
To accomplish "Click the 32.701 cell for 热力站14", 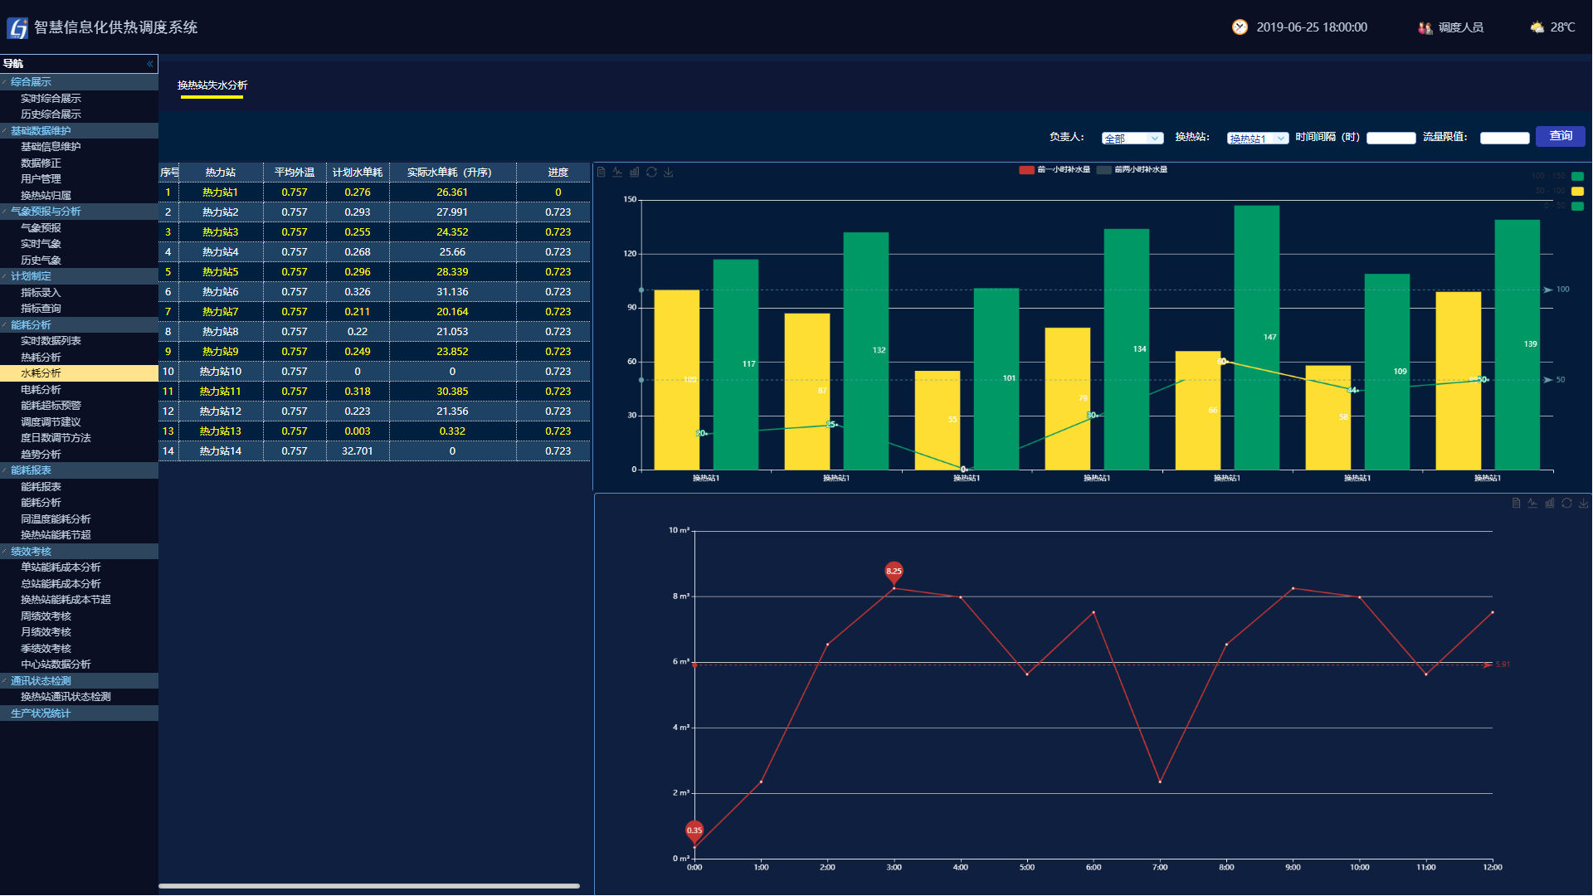I will click(358, 451).
